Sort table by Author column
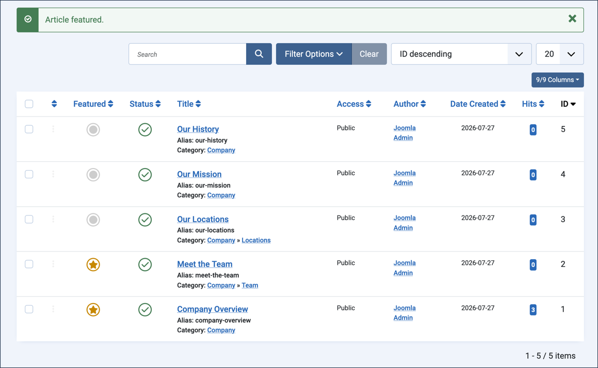This screenshot has width=598, height=368. 410,104
